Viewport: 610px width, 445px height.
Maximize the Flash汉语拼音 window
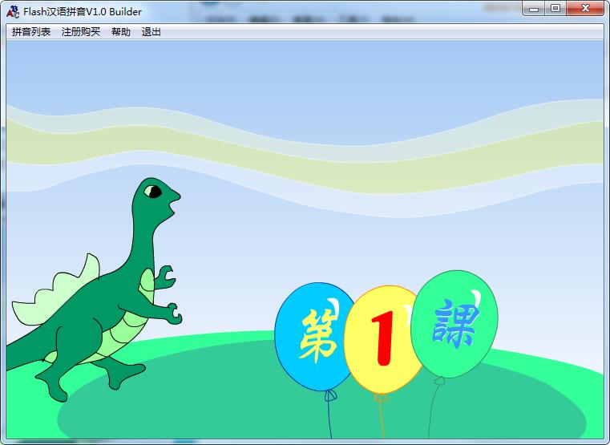point(555,8)
